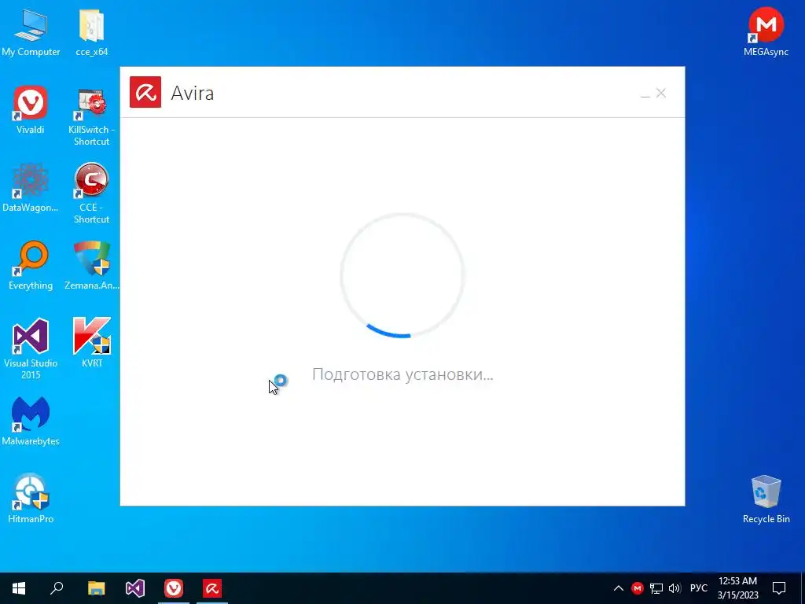Click the Avira taskbar button
Screen dimensions: 805x604
coord(212,588)
